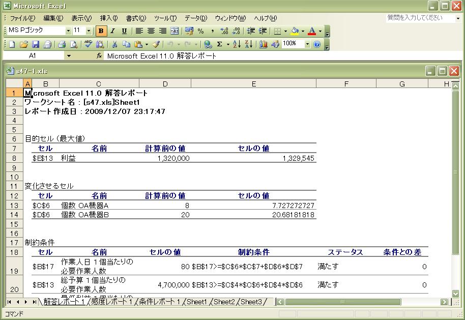
Task: Decrease indent
Action: pyautogui.click(x=251, y=31)
